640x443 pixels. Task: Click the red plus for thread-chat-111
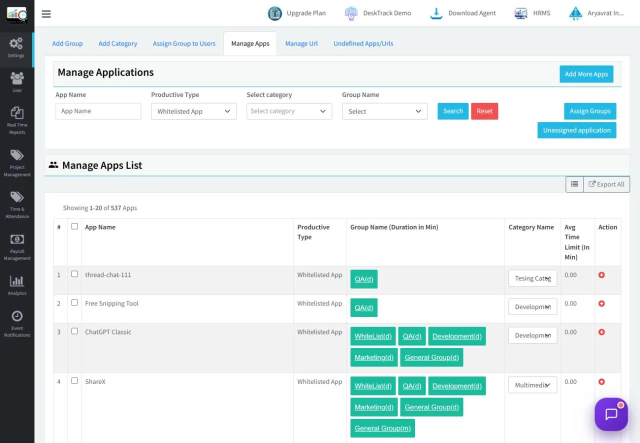[x=601, y=275]
